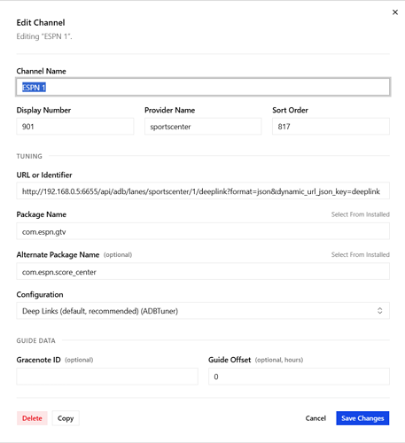Open Select From Installed for Alternate Package
Viewport: 405px width, 443px height.
coord(360,254)
